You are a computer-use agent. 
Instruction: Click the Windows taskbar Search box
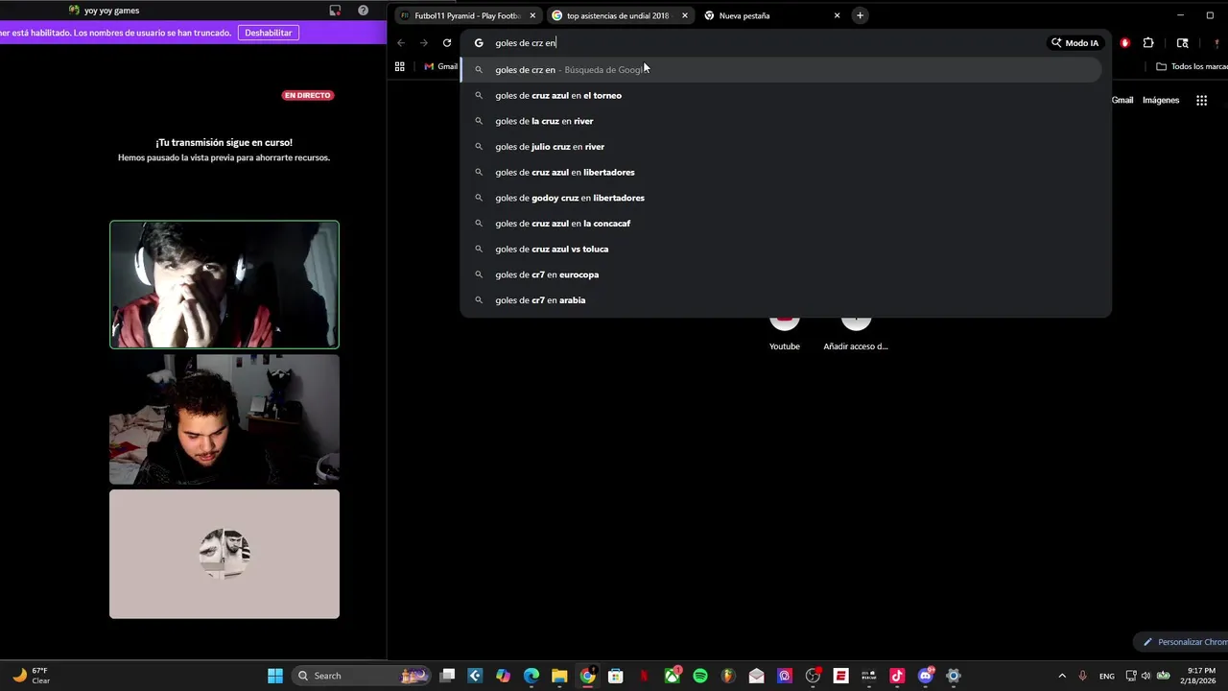(x=361, y=676)
